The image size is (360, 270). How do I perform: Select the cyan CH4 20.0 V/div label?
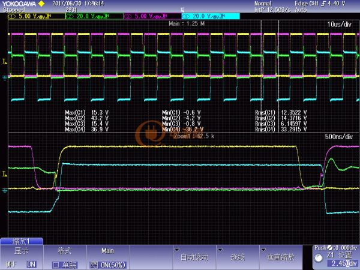pos(211,16)
